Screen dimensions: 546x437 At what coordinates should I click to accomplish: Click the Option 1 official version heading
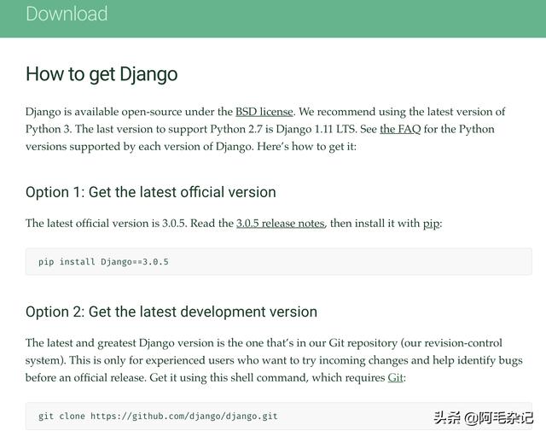tap(151, 192)
